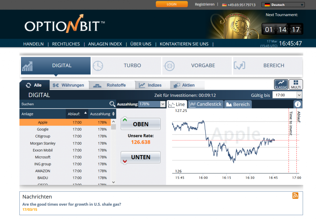This screenshot has height=221, width=316.
Task: Select Microsoft in the asset list
Action: (x=65, y=157)
